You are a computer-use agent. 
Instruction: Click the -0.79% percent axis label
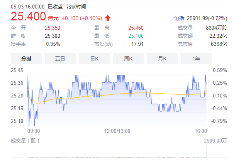[219, 121]
